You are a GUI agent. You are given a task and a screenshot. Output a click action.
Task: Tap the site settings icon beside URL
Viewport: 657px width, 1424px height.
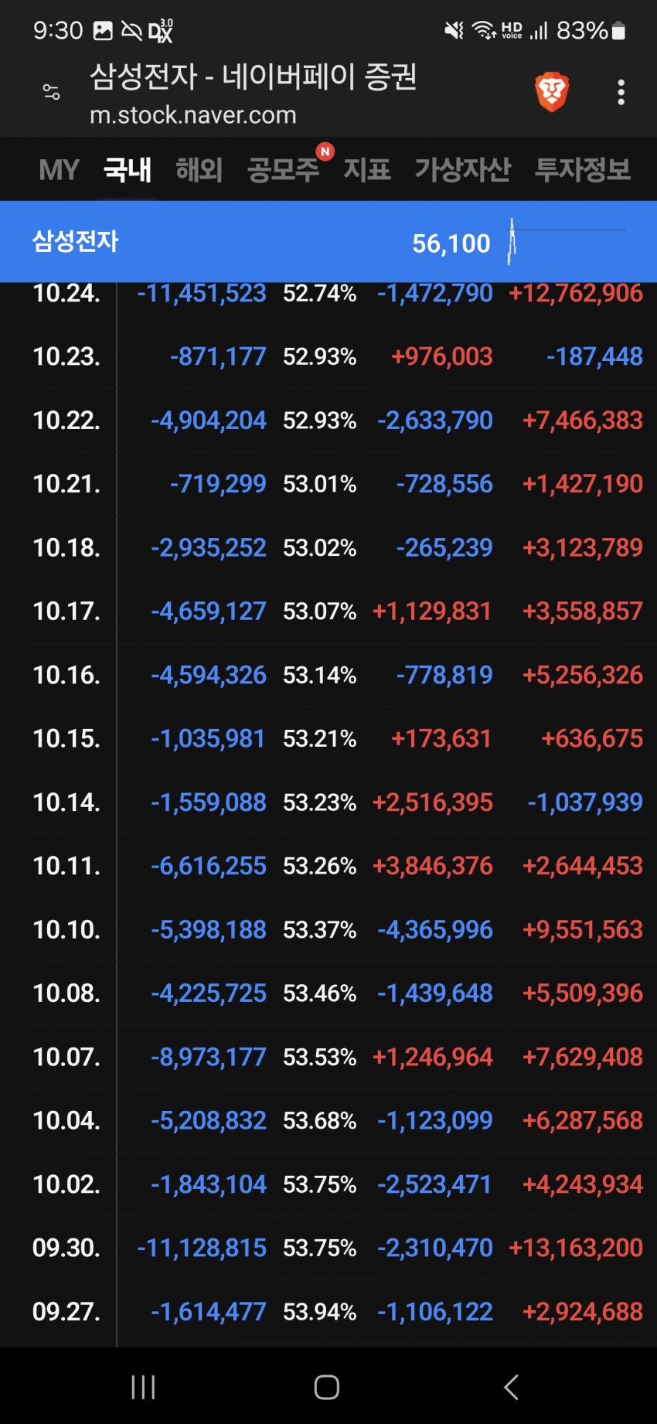(x=51, y=93)
